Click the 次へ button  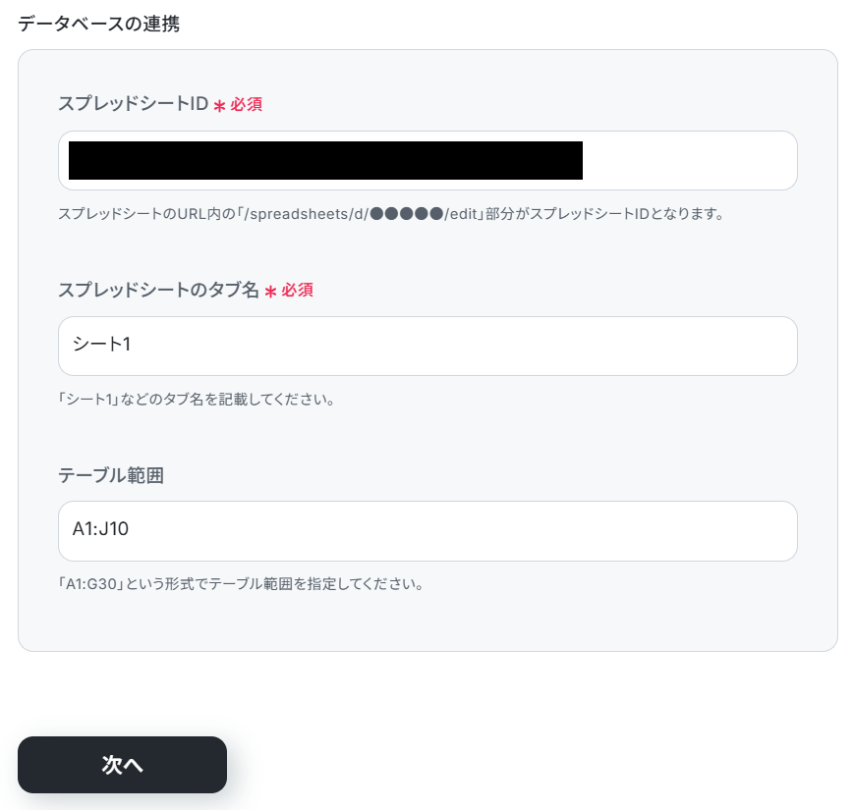point(123,764)
